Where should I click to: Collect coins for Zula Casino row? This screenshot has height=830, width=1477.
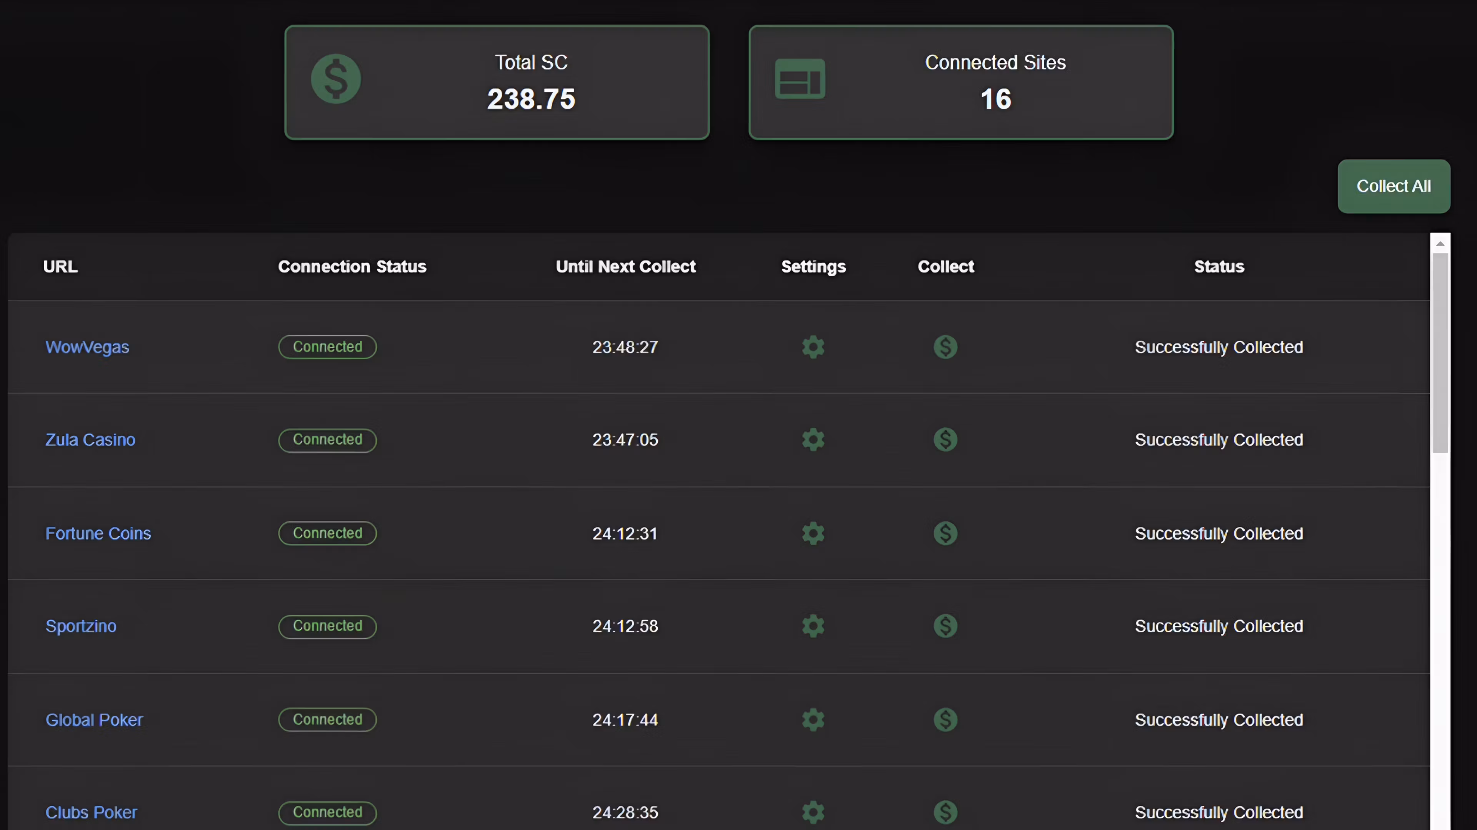tap(945, 440)
